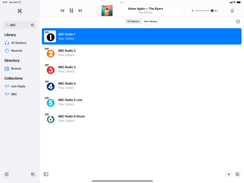Viewport: 244px width, 183px height.
Task: Click the Wi-Fi status icon
Action: pyautogui.click(x=235, y=2)
